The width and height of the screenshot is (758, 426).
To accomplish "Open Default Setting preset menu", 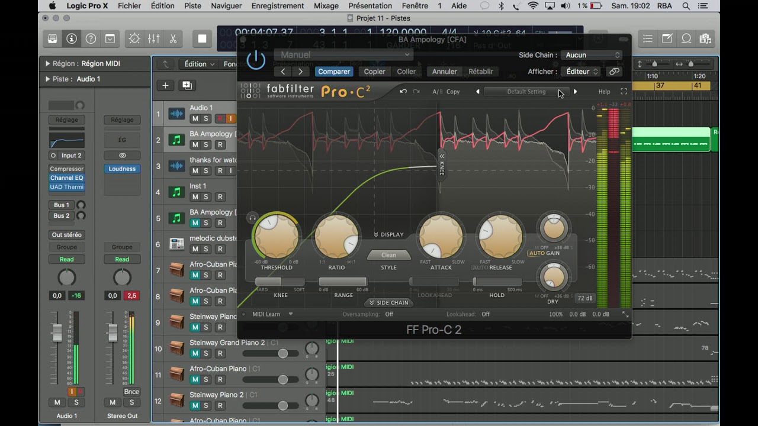I will click(x=526, y=92).
